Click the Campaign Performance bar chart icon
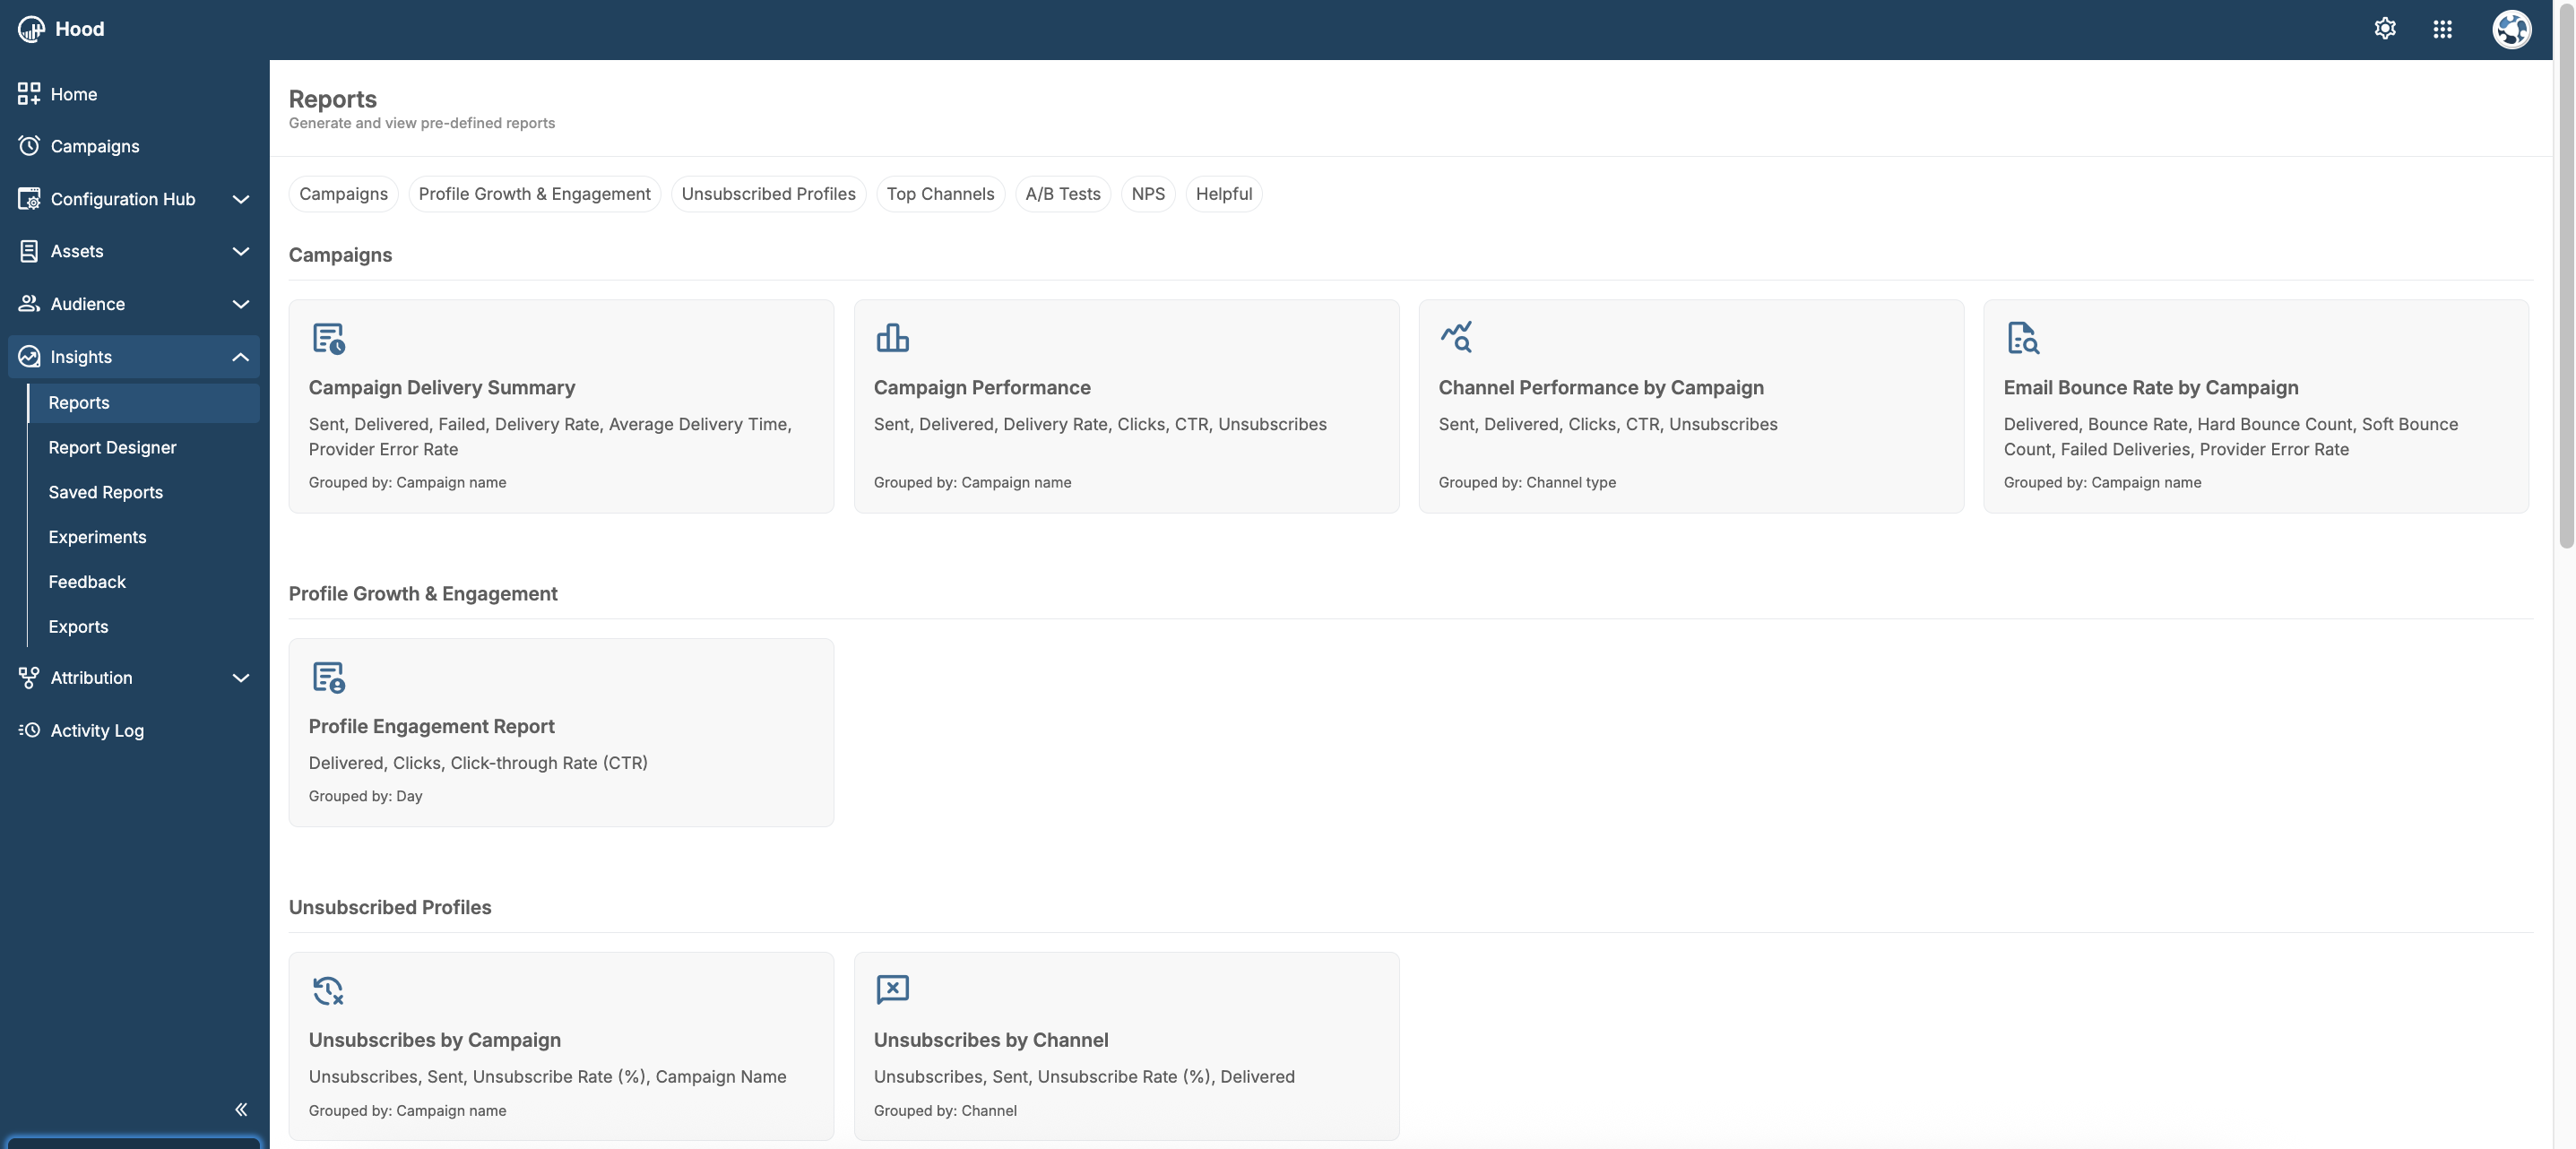 [892, 338]
